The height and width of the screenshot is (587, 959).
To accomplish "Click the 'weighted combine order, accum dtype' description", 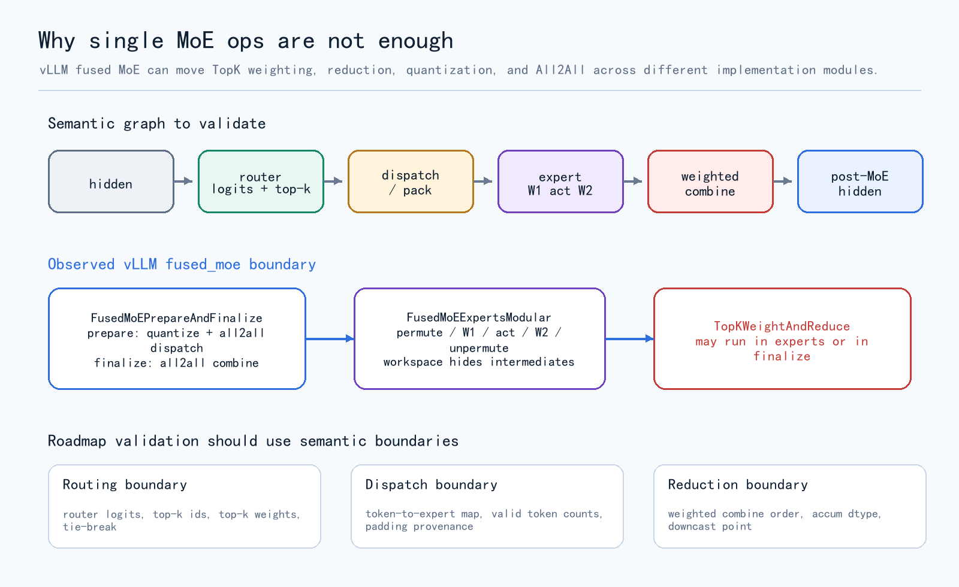I will coord(774,520).
